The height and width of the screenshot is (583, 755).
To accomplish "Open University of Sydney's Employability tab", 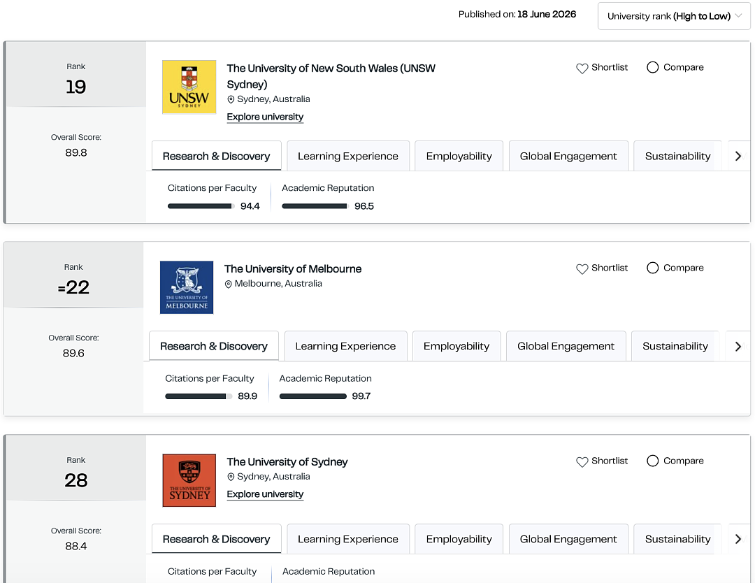I will 459,539.
